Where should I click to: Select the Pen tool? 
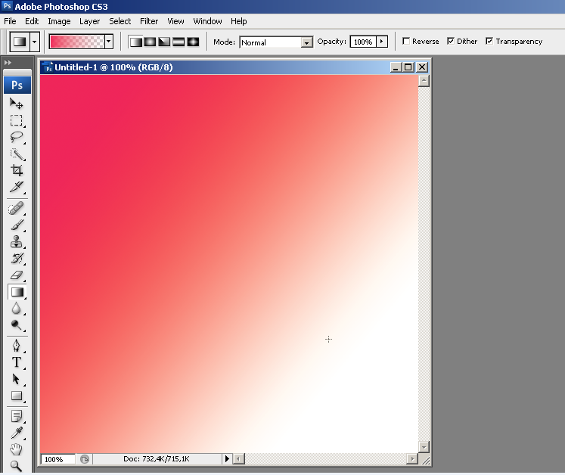pos(17,346)
